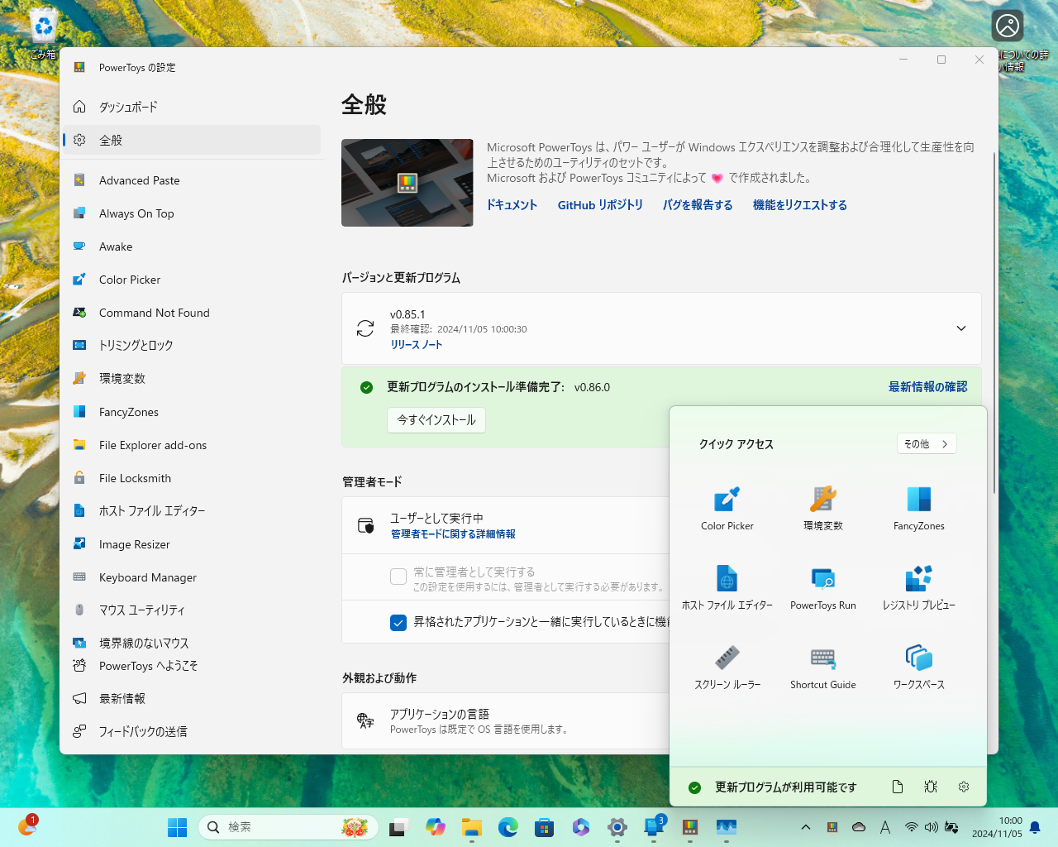Click the アプリケーションの言語 setting row
Viewport: 1058px width, 847px height.
(x=505, y=721)
